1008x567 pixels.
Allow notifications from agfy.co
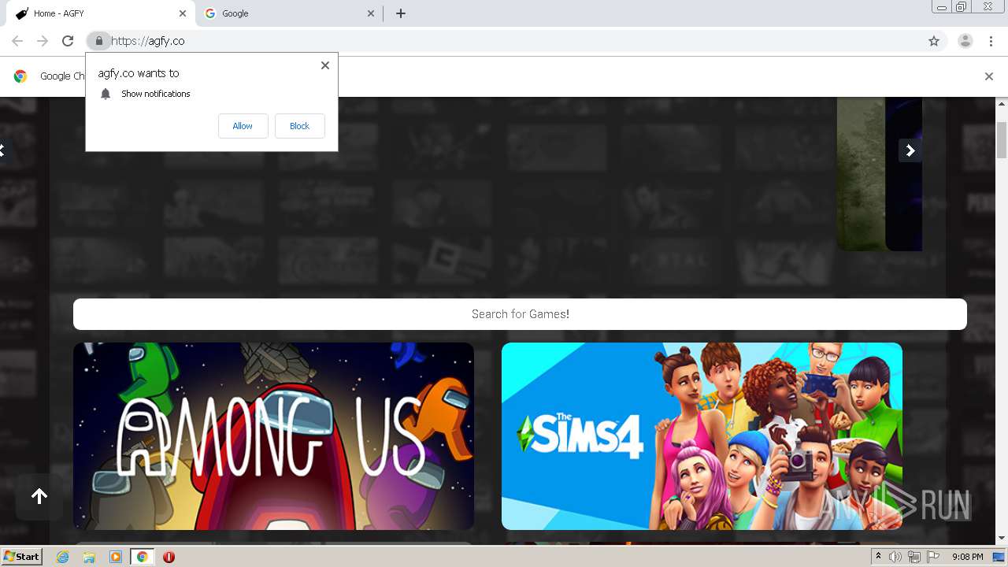243,126
